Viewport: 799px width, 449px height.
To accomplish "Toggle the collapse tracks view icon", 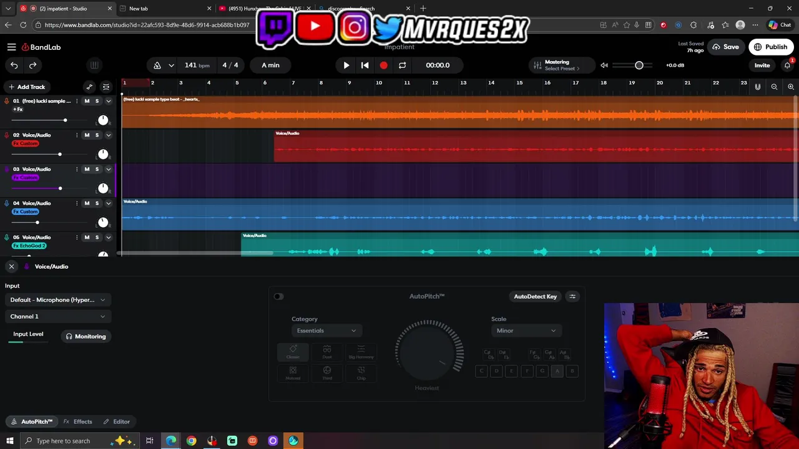I will 106,87.
